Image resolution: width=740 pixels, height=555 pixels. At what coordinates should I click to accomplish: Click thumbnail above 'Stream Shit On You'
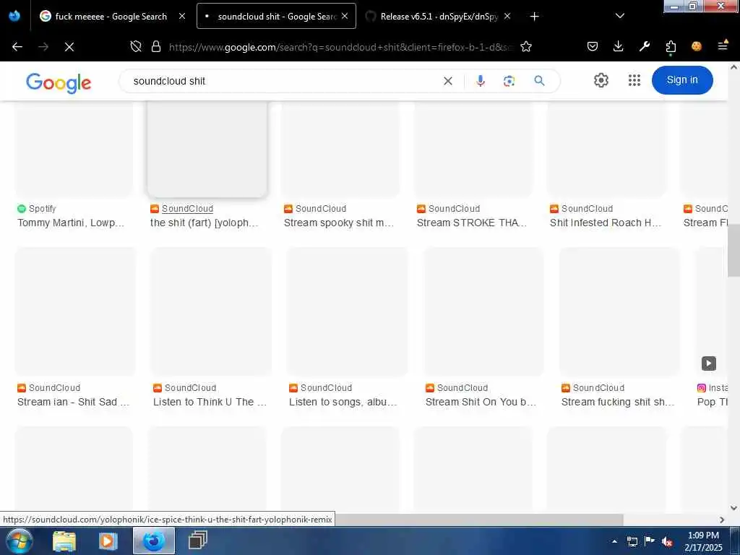(483, 311)
